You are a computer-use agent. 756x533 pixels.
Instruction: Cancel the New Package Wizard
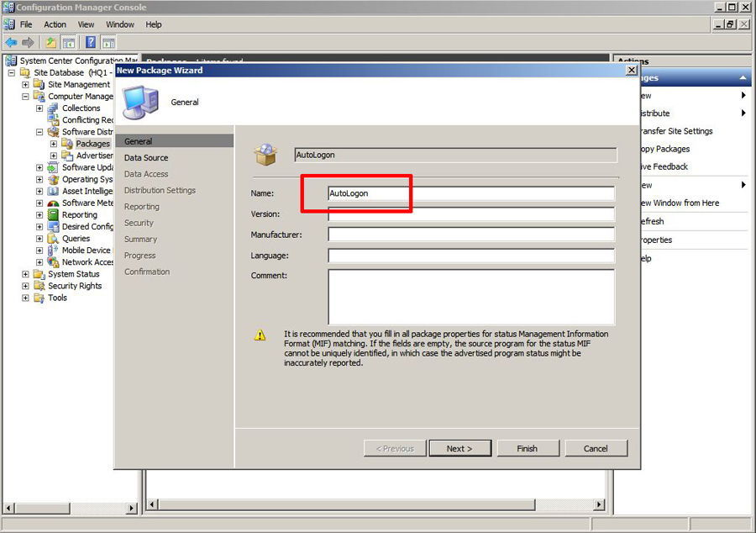point(596,448)
